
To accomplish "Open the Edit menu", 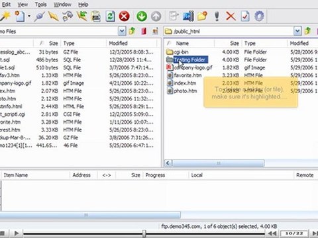I will [6, 5].
